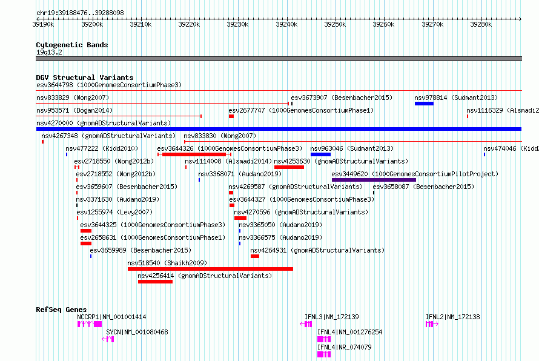Image resolution: width=539 pixels, height=361 pixels.
Task: Click esv3659989 (Besenbacher2015) label
Action: coord(141,250)
